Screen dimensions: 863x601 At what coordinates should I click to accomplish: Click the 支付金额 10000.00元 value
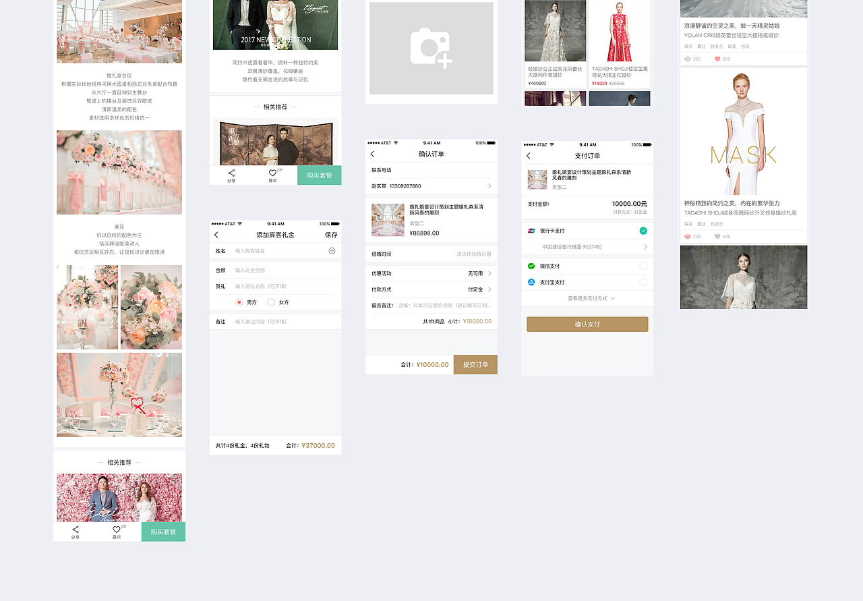(630, 204)
